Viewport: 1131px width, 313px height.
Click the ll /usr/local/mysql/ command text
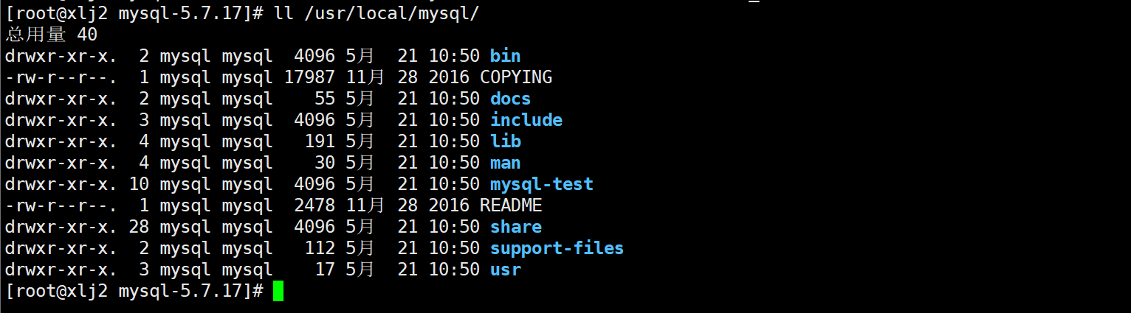coord(382,13)
